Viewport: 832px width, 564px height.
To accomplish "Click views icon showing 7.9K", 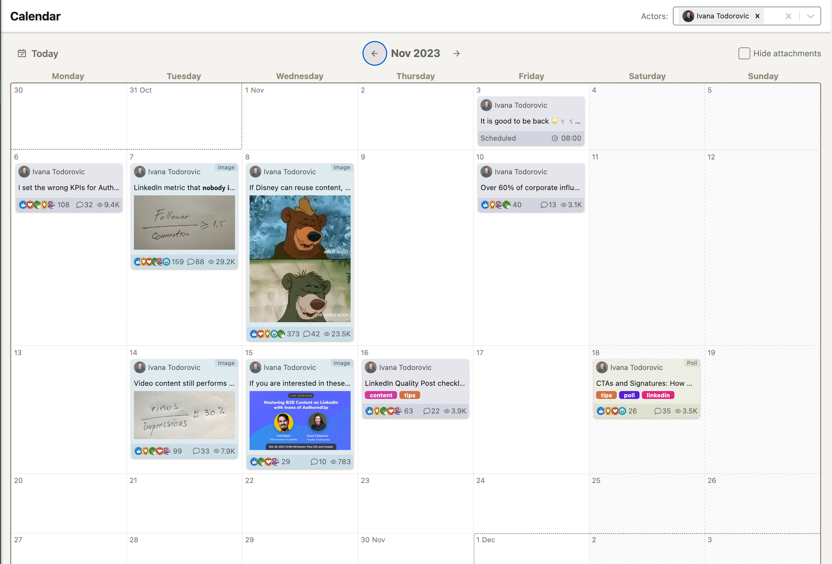I will [217, 451].
